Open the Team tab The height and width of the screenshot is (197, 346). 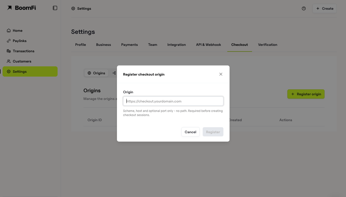tap(153, 45)
